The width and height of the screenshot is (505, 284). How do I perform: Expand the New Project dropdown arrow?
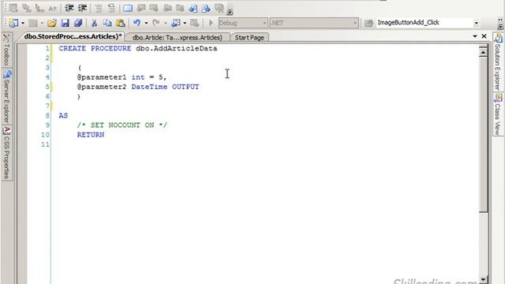click(x=23, y=23)
